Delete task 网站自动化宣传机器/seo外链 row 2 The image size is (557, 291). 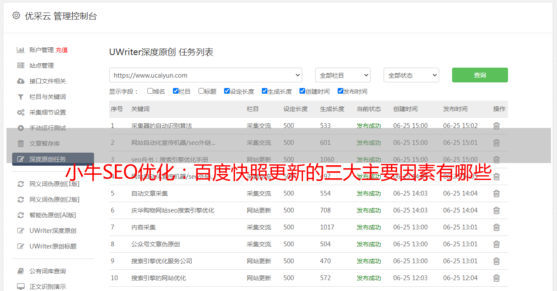click(x=497, y=143)
